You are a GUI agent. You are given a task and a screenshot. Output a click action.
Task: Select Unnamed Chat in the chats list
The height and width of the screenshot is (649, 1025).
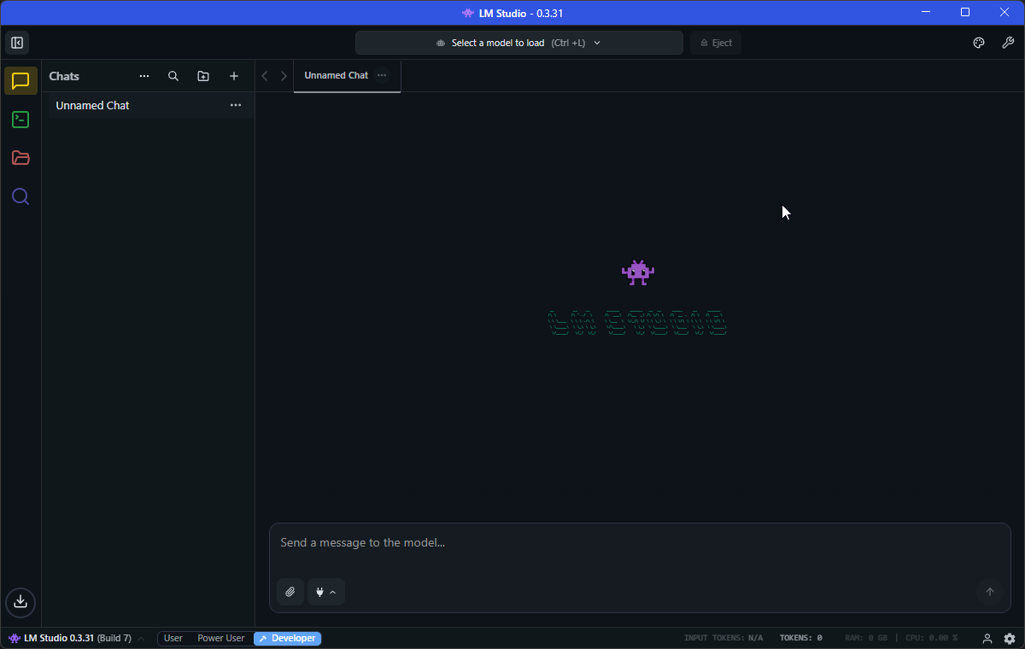click(x=149, y=105)
